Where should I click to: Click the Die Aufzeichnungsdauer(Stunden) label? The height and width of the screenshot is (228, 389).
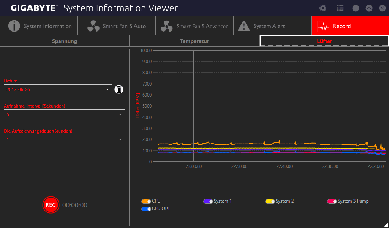(x=38, y=131)
